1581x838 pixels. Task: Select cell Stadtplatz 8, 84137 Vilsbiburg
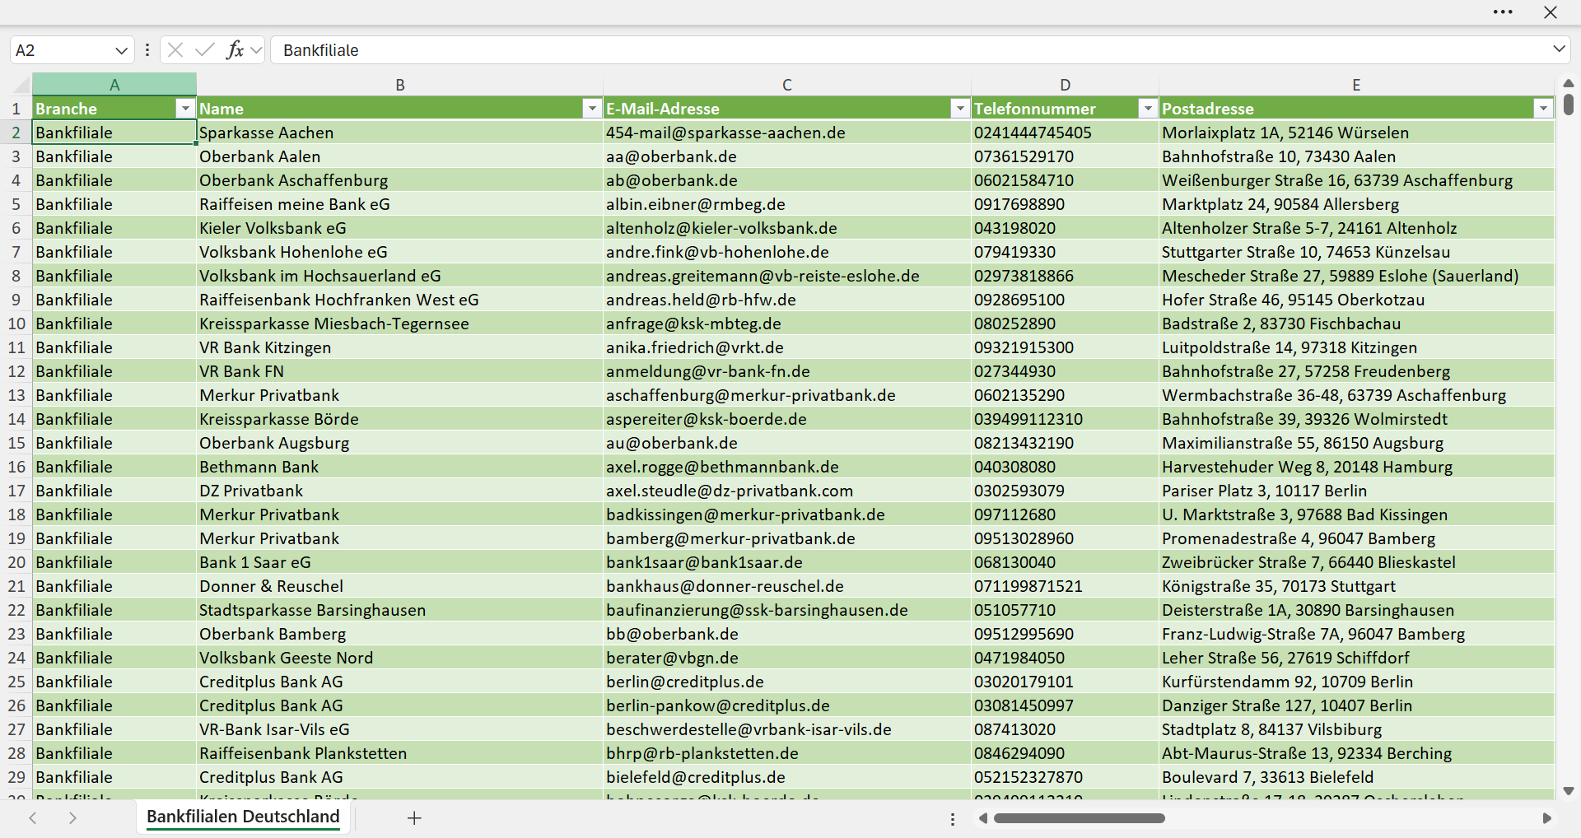click(x=1356, y=729)
